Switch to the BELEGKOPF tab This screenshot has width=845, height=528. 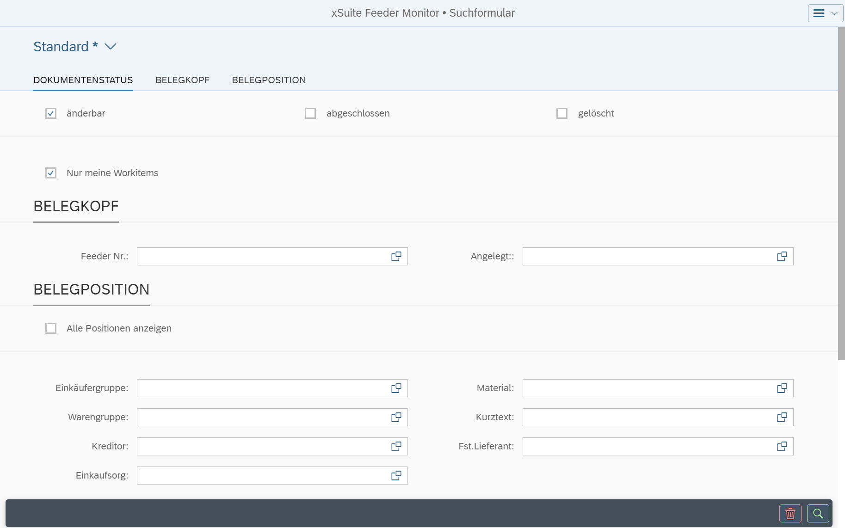pos(183,80)
